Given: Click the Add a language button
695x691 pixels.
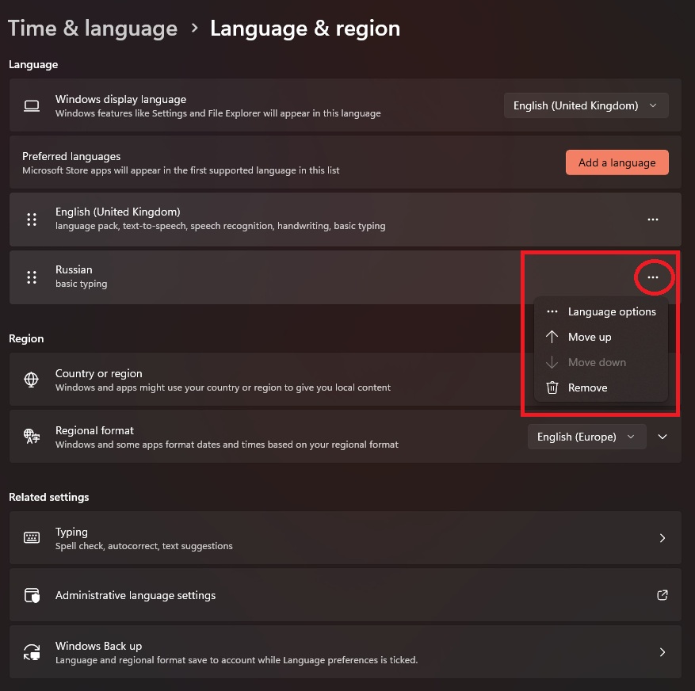Looking at the screenshot, I should point(617,162).
